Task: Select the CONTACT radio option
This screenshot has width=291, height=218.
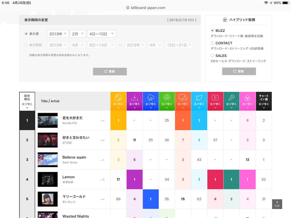Action: 213,43
